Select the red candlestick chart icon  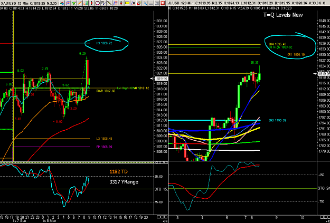91,3
